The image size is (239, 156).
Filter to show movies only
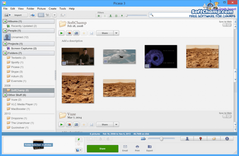[x=116, y=16]
